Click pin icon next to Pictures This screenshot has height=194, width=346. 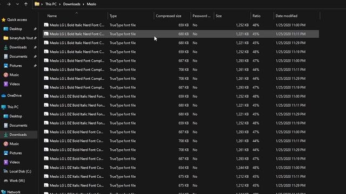click(35, 66)
